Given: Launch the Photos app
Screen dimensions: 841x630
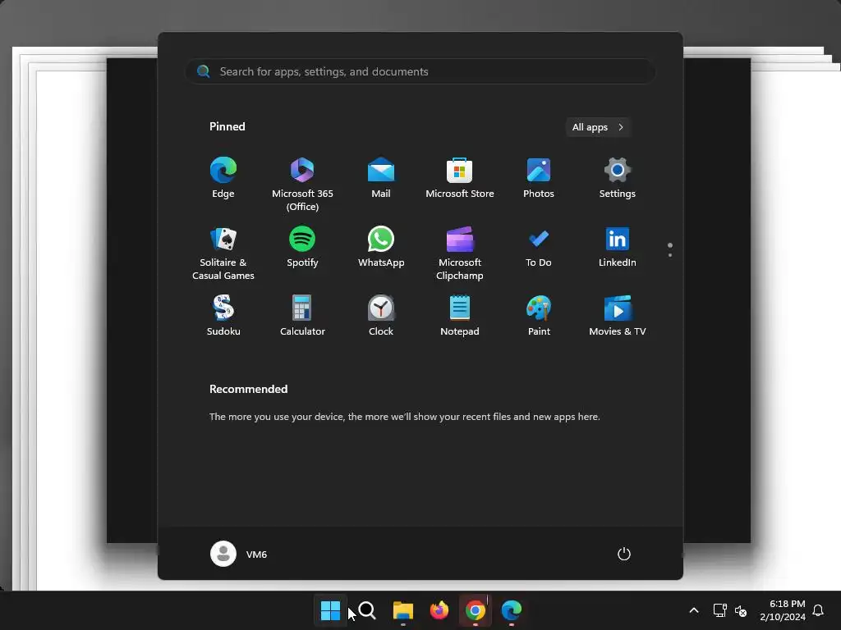Looking at the screenshot, I should coord(539,178).
